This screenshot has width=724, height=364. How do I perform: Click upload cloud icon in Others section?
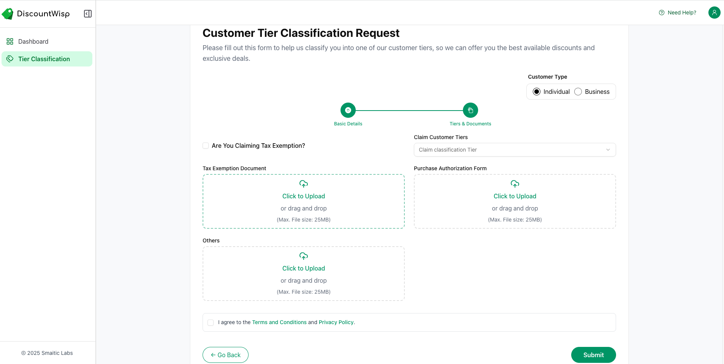pyautogui.click(x=303, y=256)
